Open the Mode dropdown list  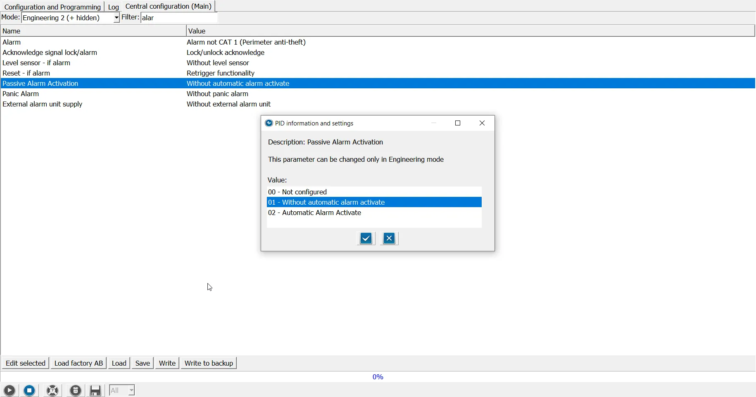[x=116, y=18]
